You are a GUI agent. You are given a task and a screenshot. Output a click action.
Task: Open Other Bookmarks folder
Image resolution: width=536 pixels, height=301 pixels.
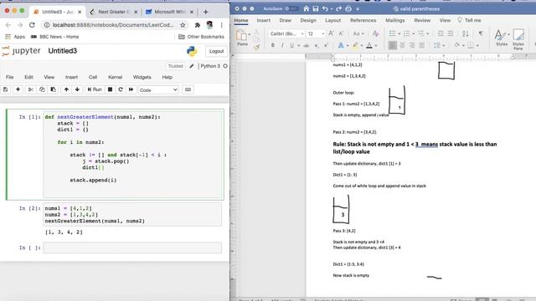(201, 37)
